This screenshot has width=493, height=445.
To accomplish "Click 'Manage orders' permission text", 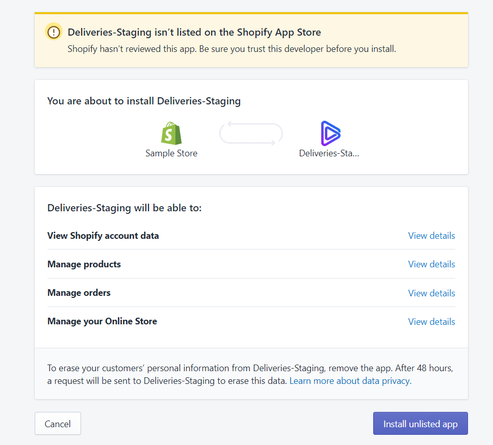I will (79, 293).
